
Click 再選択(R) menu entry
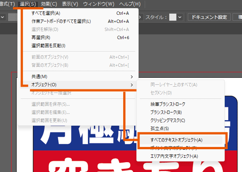coord(78,38)
